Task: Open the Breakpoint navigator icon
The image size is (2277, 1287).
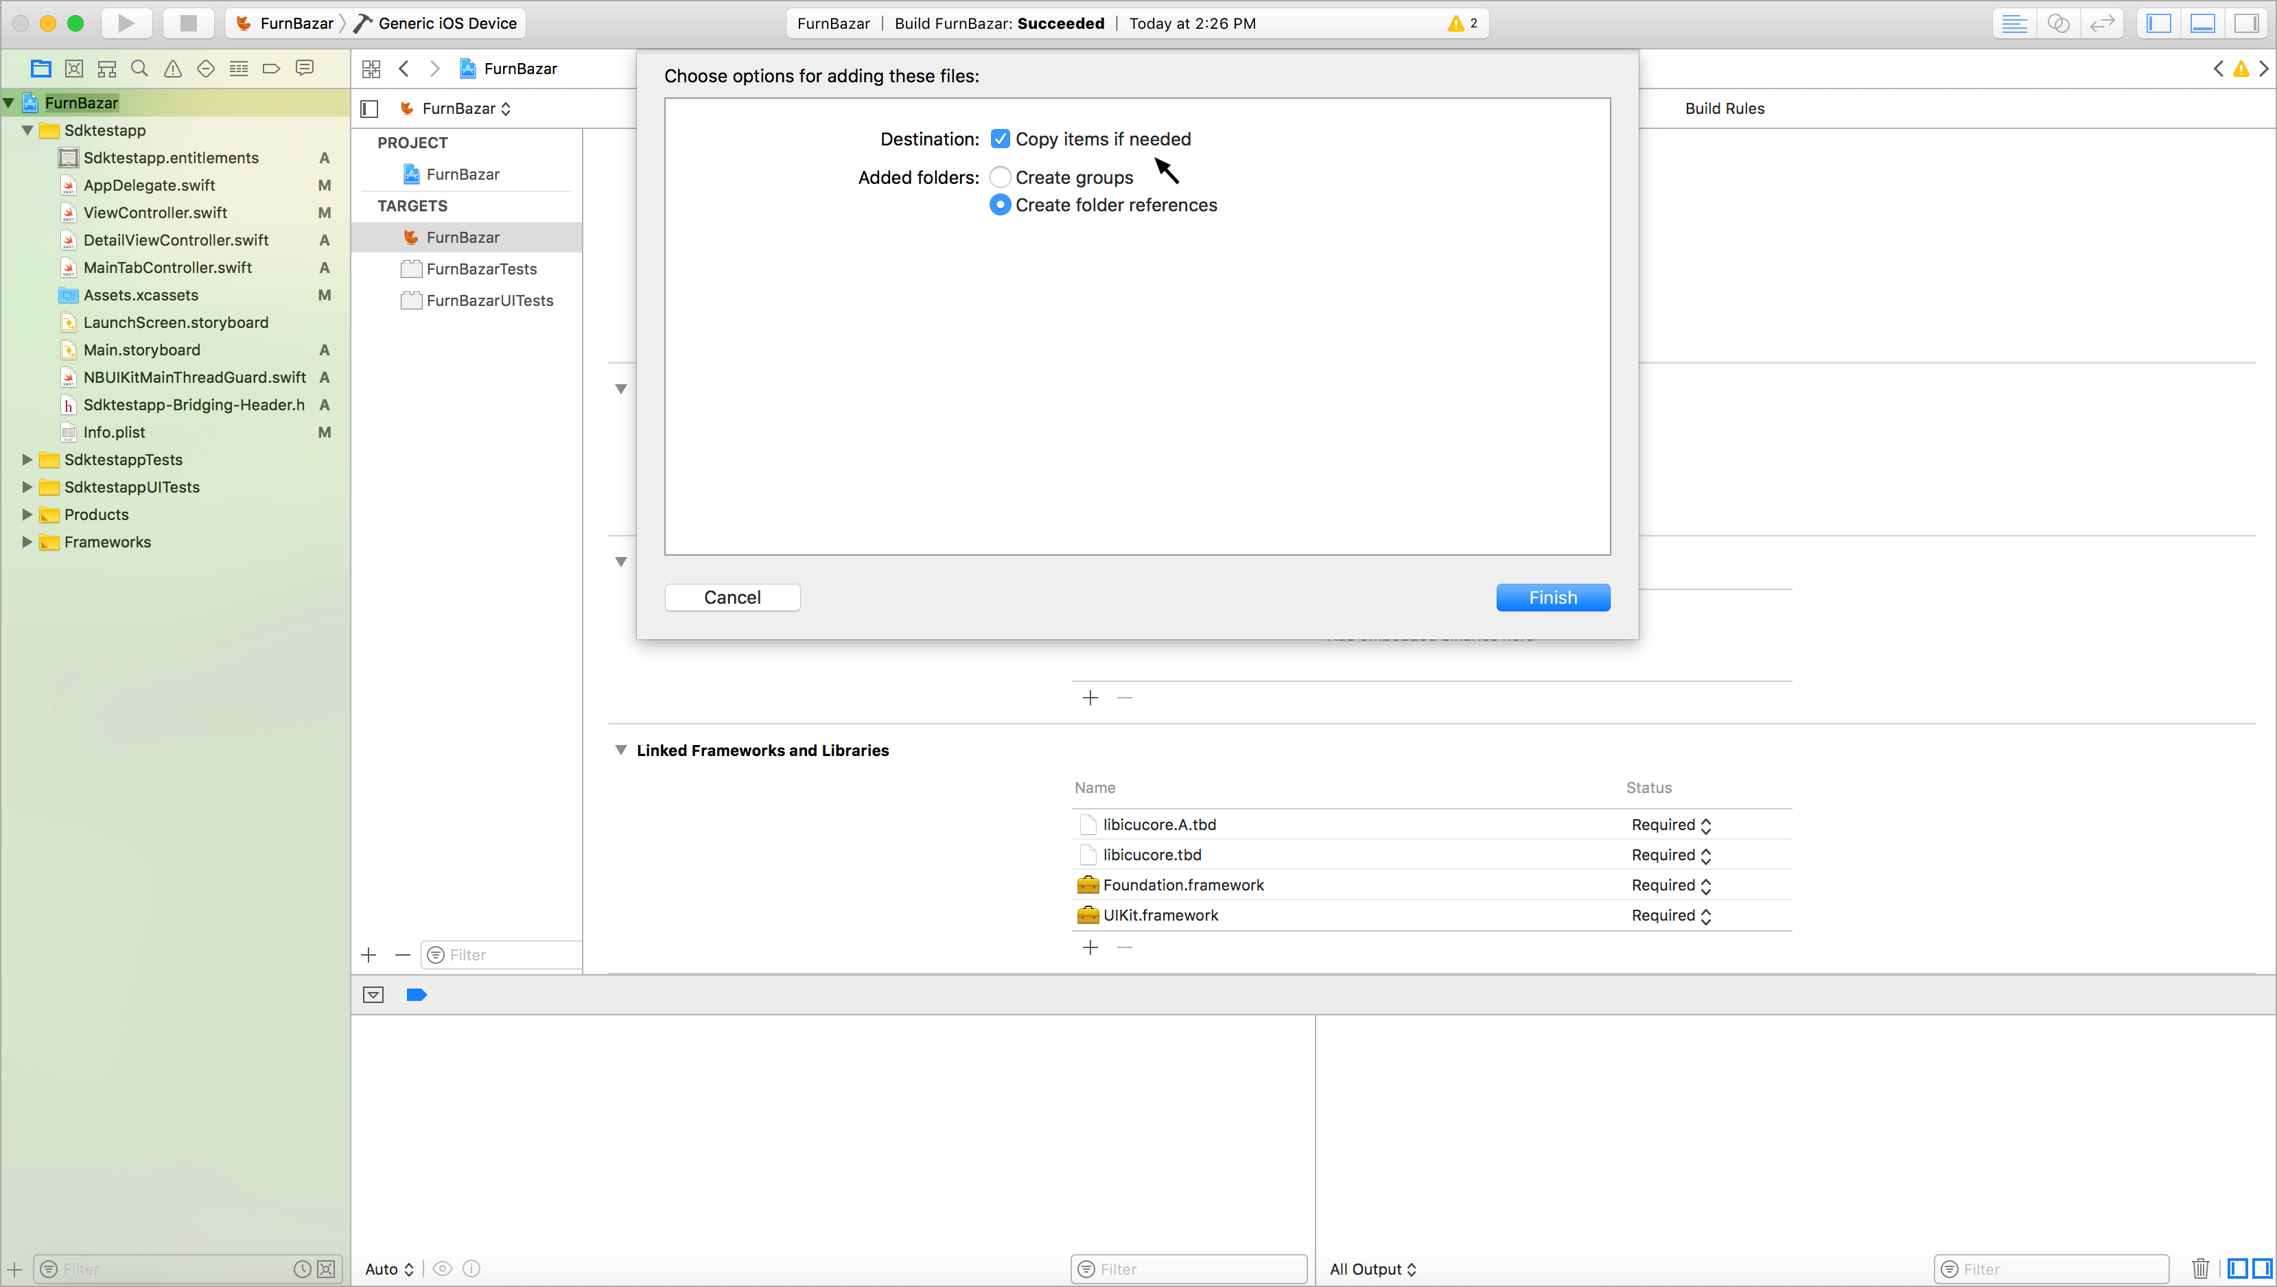Action: [271, 68]
